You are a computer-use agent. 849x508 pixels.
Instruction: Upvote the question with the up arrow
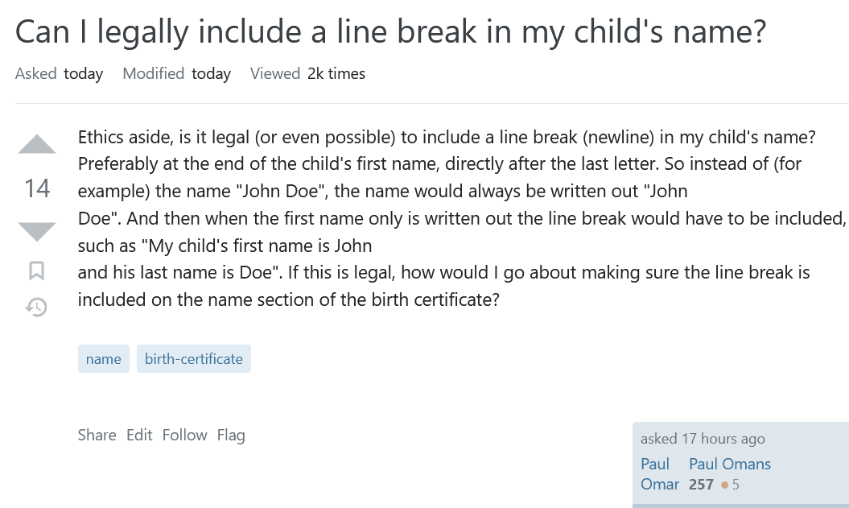point(37,145)
